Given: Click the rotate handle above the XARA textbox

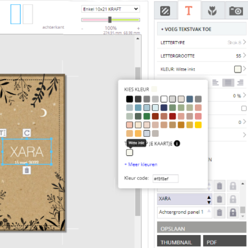Looking at the screenshot, I should (x=27, y=133).
